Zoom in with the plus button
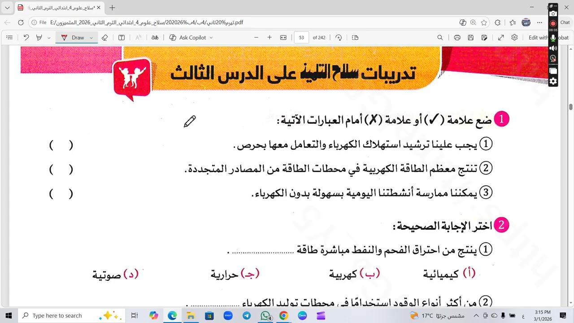 [x=270, y=38]
